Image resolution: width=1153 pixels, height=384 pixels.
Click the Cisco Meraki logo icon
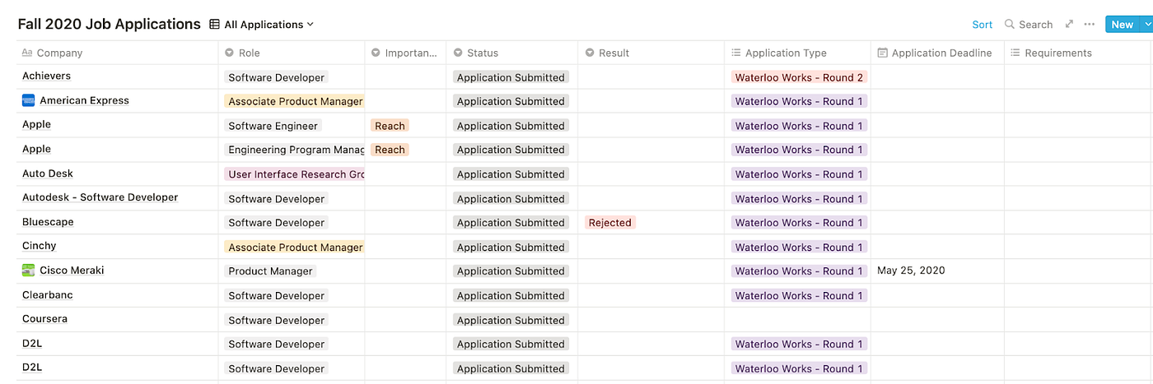[28, 270]
